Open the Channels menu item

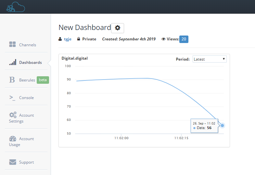(x=28, y=45)
